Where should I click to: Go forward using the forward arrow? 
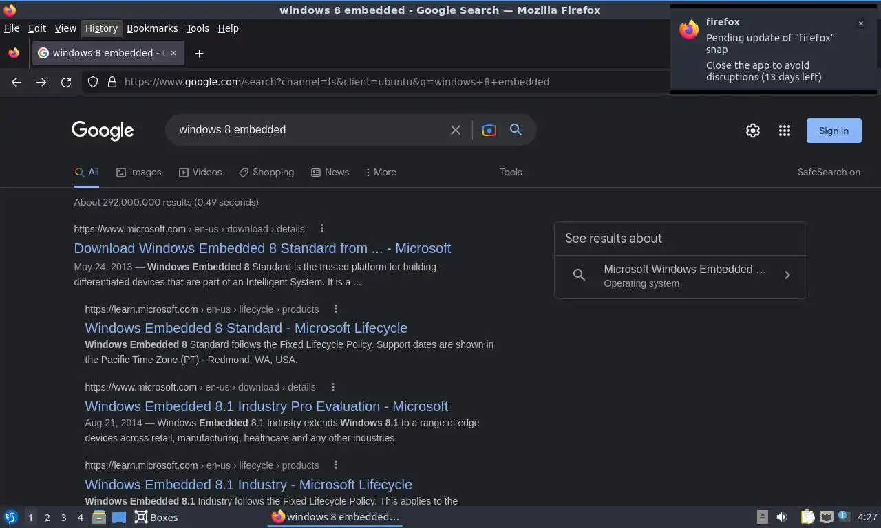tap(41, 82)
